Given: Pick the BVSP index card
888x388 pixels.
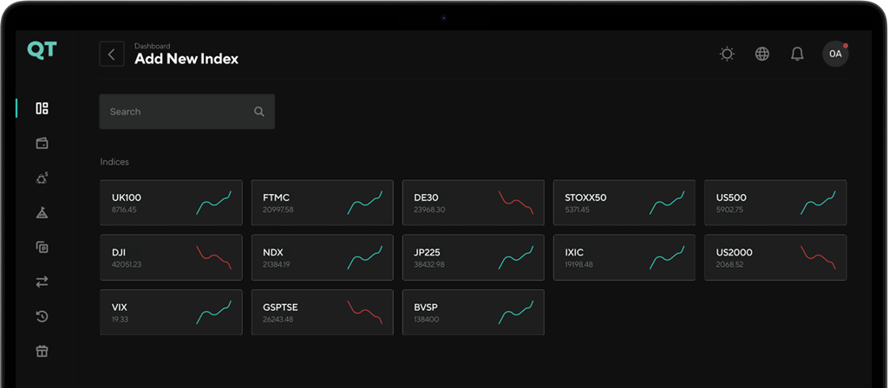Looking at the screenshot, I should tap(473, 313).
